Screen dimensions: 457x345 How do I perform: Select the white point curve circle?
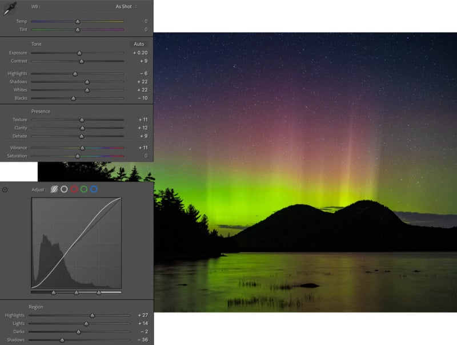point(65,189)
